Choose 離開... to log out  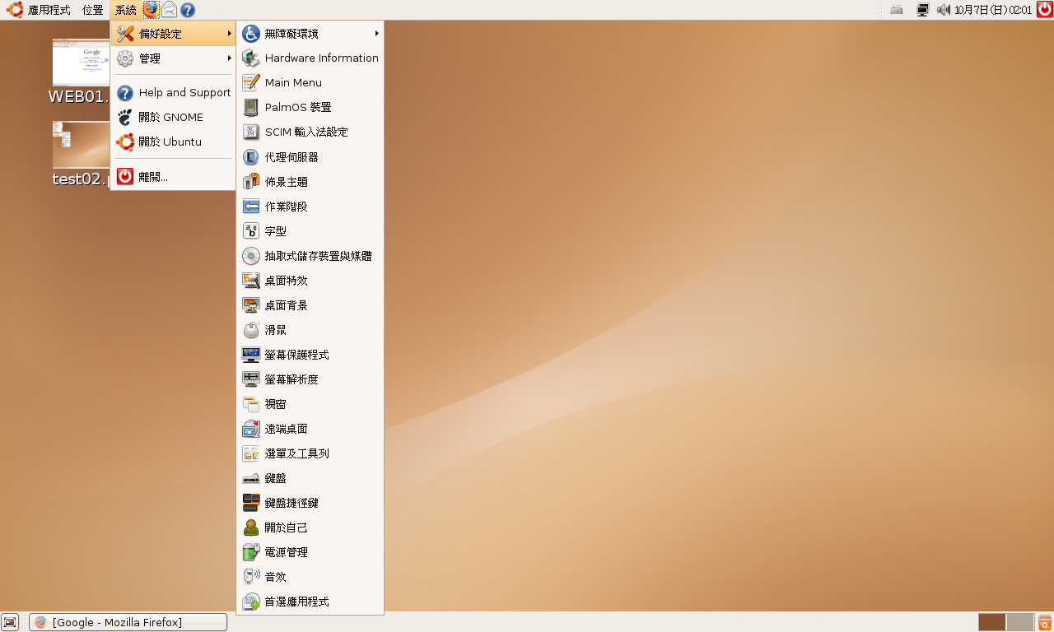(x=153, y=177)
